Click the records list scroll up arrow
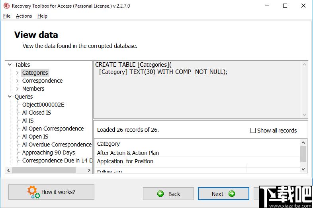 [303, 143]
